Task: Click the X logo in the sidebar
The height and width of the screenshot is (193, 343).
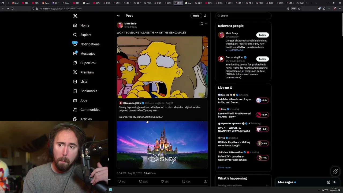Action: [x=75, y=16]
